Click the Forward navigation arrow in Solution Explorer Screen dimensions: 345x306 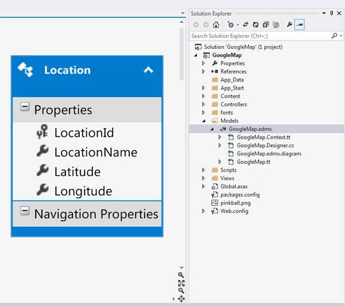coord(206,25)
